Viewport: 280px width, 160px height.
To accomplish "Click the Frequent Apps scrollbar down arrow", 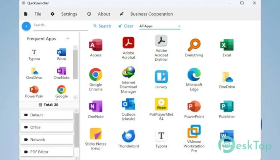I will (75, 98).
